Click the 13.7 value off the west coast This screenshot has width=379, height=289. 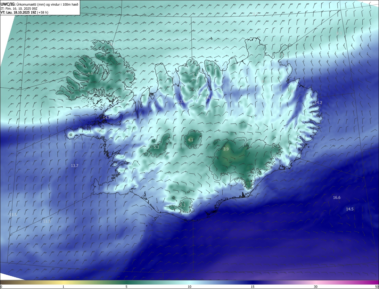click(x=75, y=166)
